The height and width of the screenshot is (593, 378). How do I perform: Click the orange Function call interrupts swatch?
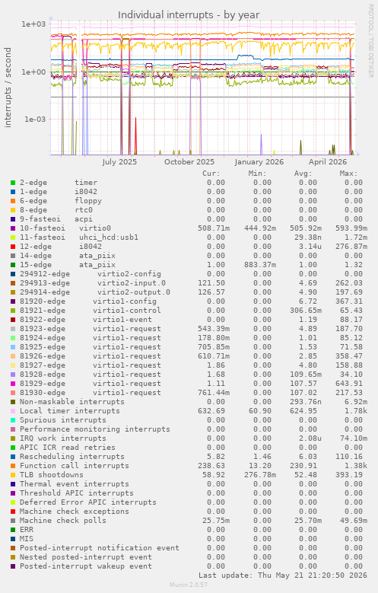pyautogui.click(x=13, y=466)
